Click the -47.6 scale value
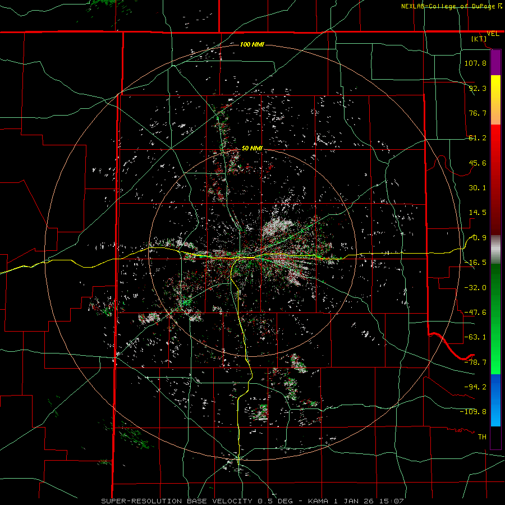This screenshot has width=505, height=505. coord(475,313)
